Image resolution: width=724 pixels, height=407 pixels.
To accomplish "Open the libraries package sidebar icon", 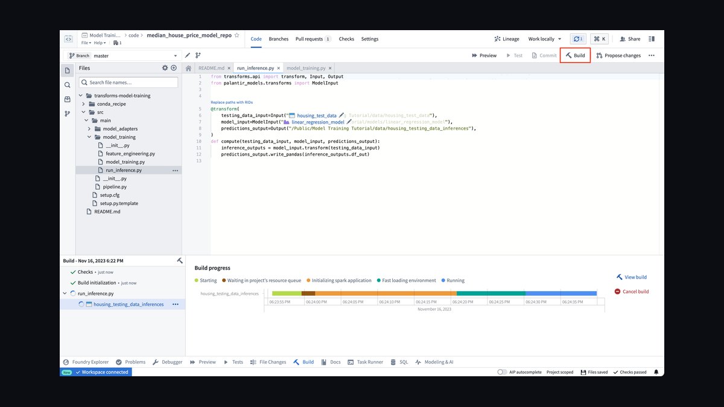I will (68, 99).
